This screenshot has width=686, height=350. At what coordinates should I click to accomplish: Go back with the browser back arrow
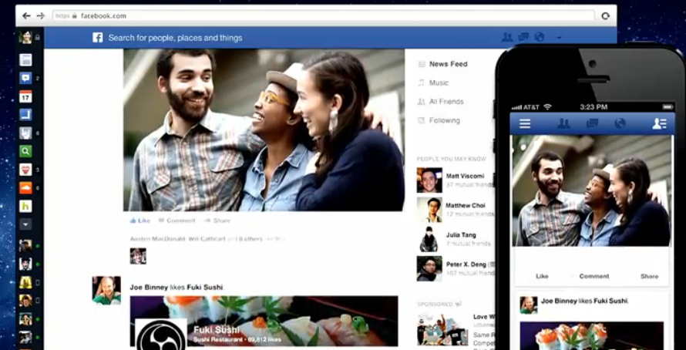point(27,15)
